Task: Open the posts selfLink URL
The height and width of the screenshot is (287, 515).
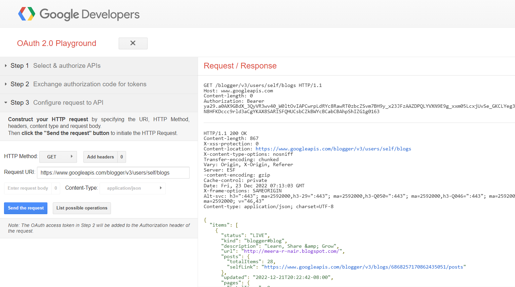Action: coord(364,267)
